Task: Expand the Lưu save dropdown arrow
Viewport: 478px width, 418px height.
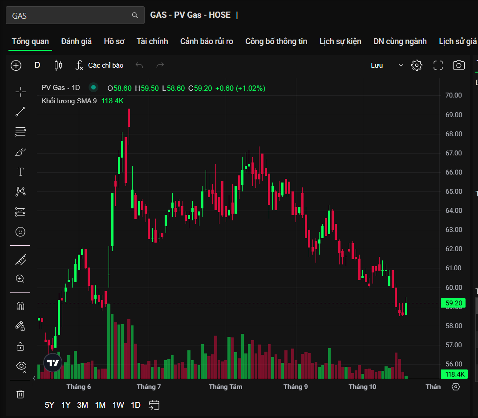Action: [401, 65]
